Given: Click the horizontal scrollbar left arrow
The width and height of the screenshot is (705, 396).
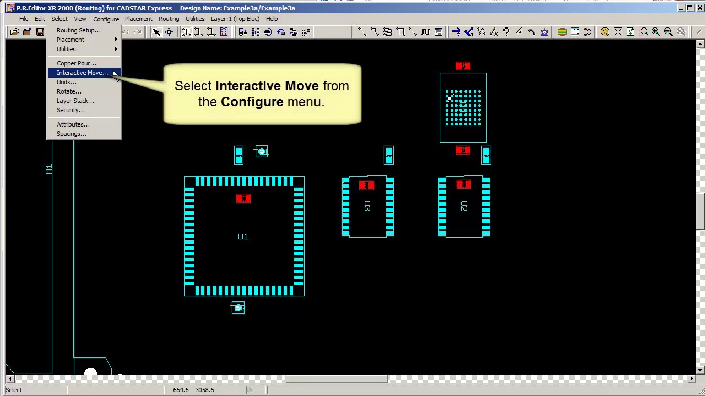Looking at the screenshot, I should (9, 378).
